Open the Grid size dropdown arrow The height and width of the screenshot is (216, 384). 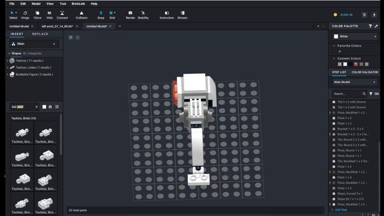coord(115,13)
